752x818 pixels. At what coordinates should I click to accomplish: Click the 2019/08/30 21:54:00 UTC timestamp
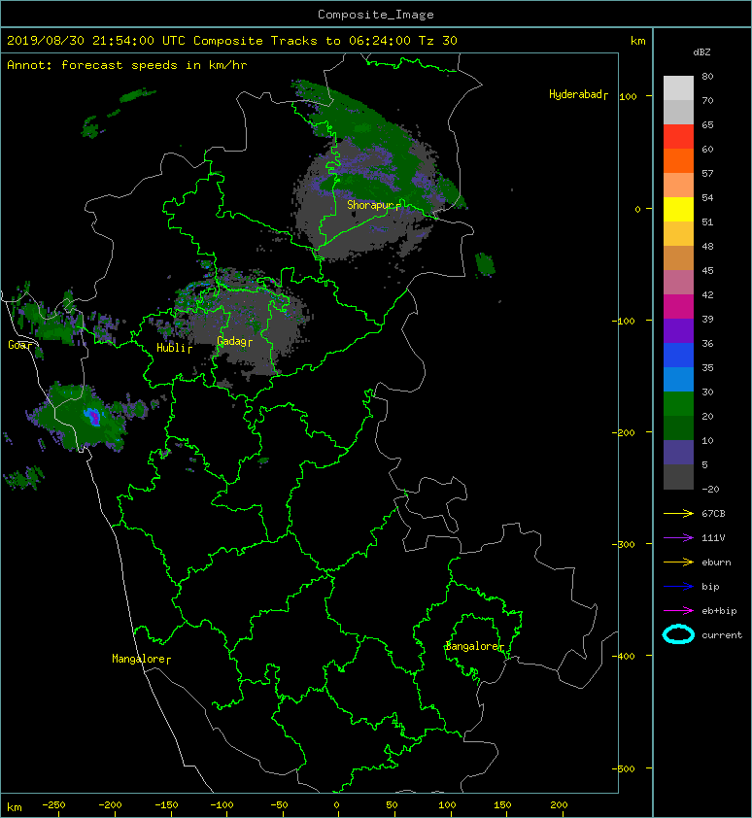click(x=96, y=41)
